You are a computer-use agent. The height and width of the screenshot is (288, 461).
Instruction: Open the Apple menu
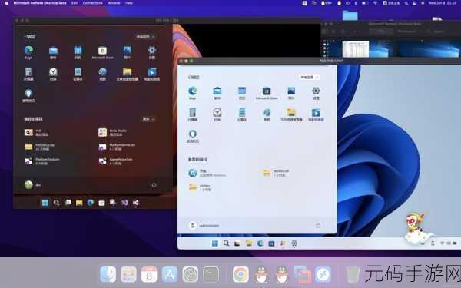click(x=6, y=3)
